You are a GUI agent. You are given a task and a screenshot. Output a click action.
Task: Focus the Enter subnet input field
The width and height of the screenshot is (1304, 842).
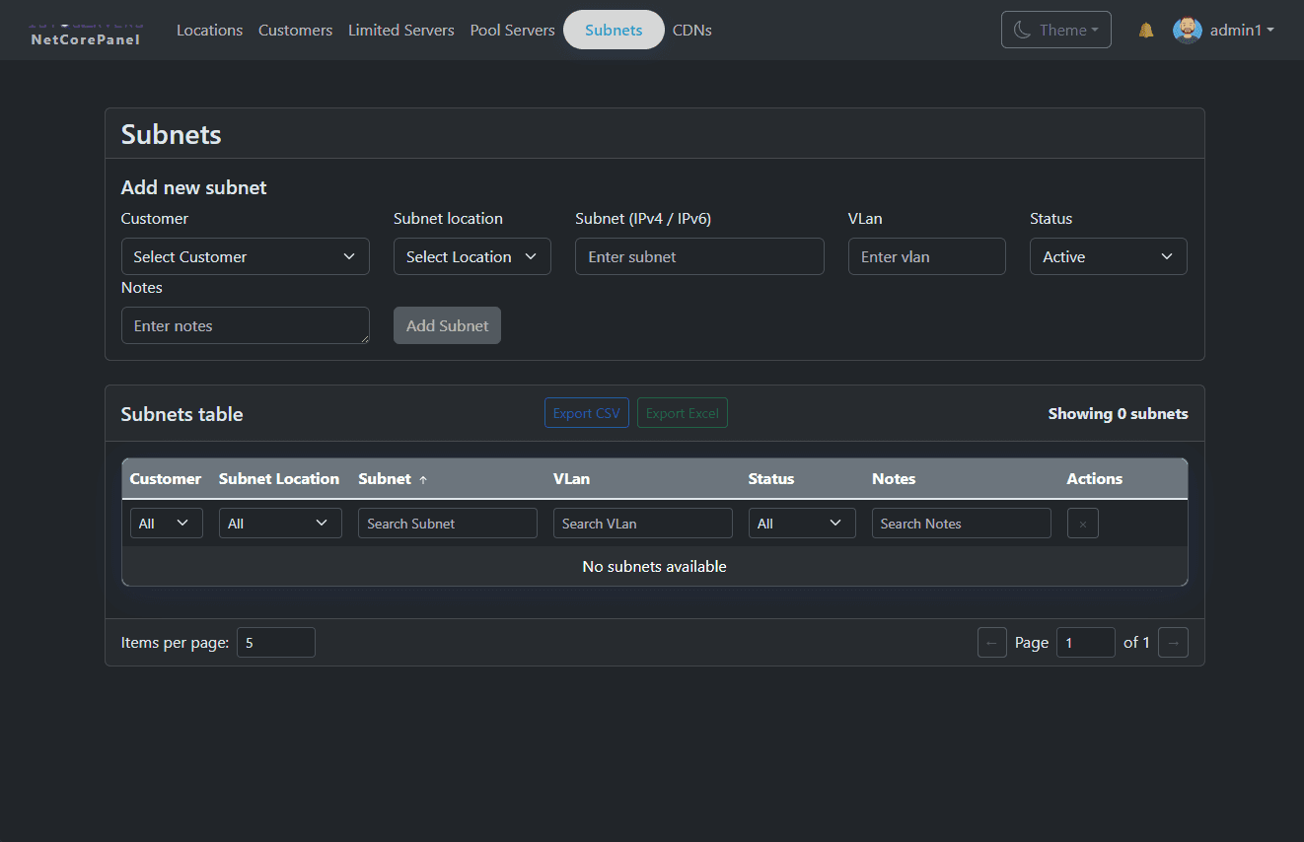(699, 256)
